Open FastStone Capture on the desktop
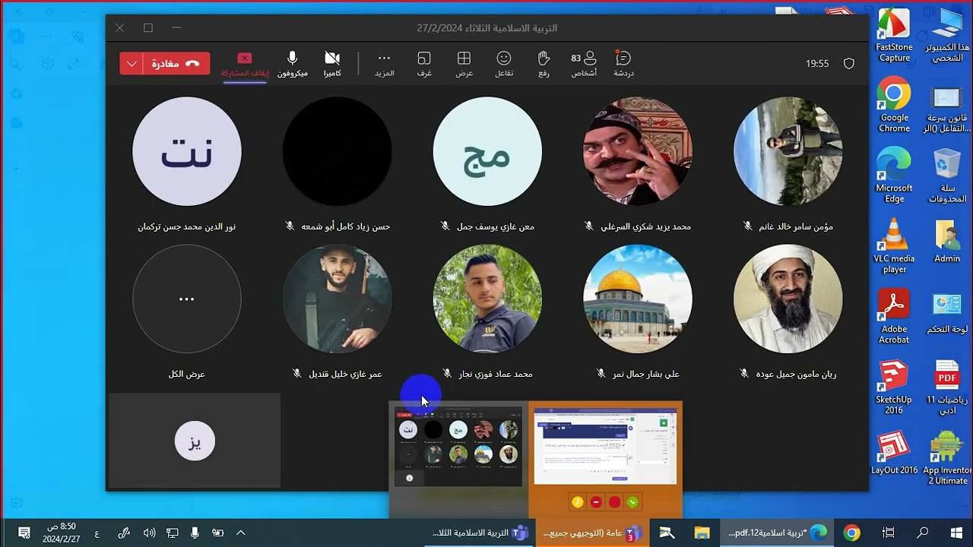Screen dimensions: 973x547 coord(895,36)
